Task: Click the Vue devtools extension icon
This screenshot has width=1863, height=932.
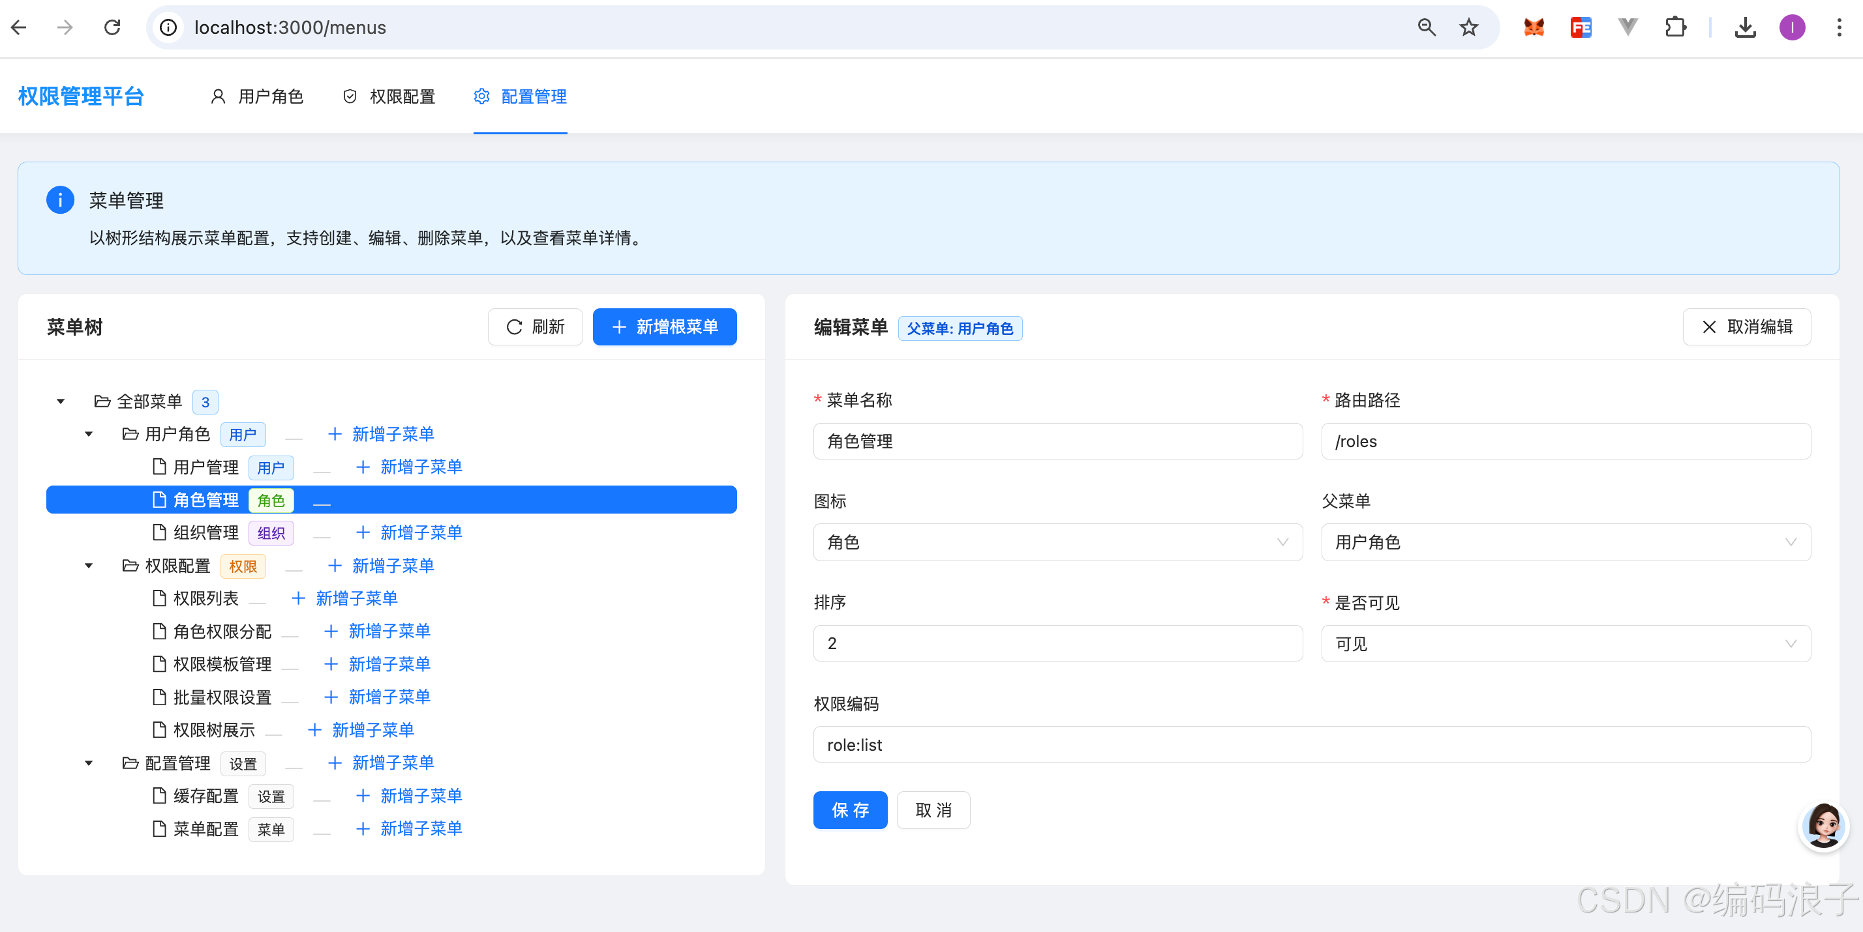Action: [x=1628, y=27]
